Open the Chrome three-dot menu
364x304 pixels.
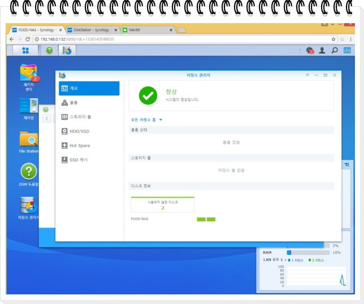tap(351, 39)
